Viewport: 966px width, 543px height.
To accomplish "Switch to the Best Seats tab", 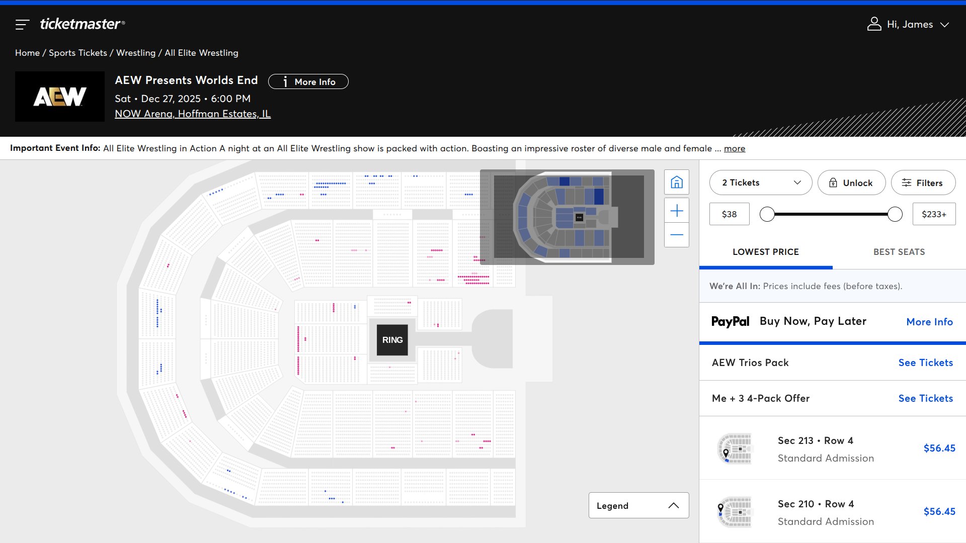I will (899, 252).
